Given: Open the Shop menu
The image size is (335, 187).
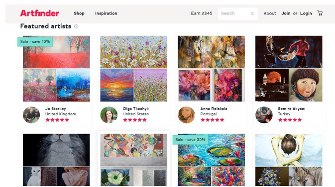Looking at the screenshot, I should [79, 13].
